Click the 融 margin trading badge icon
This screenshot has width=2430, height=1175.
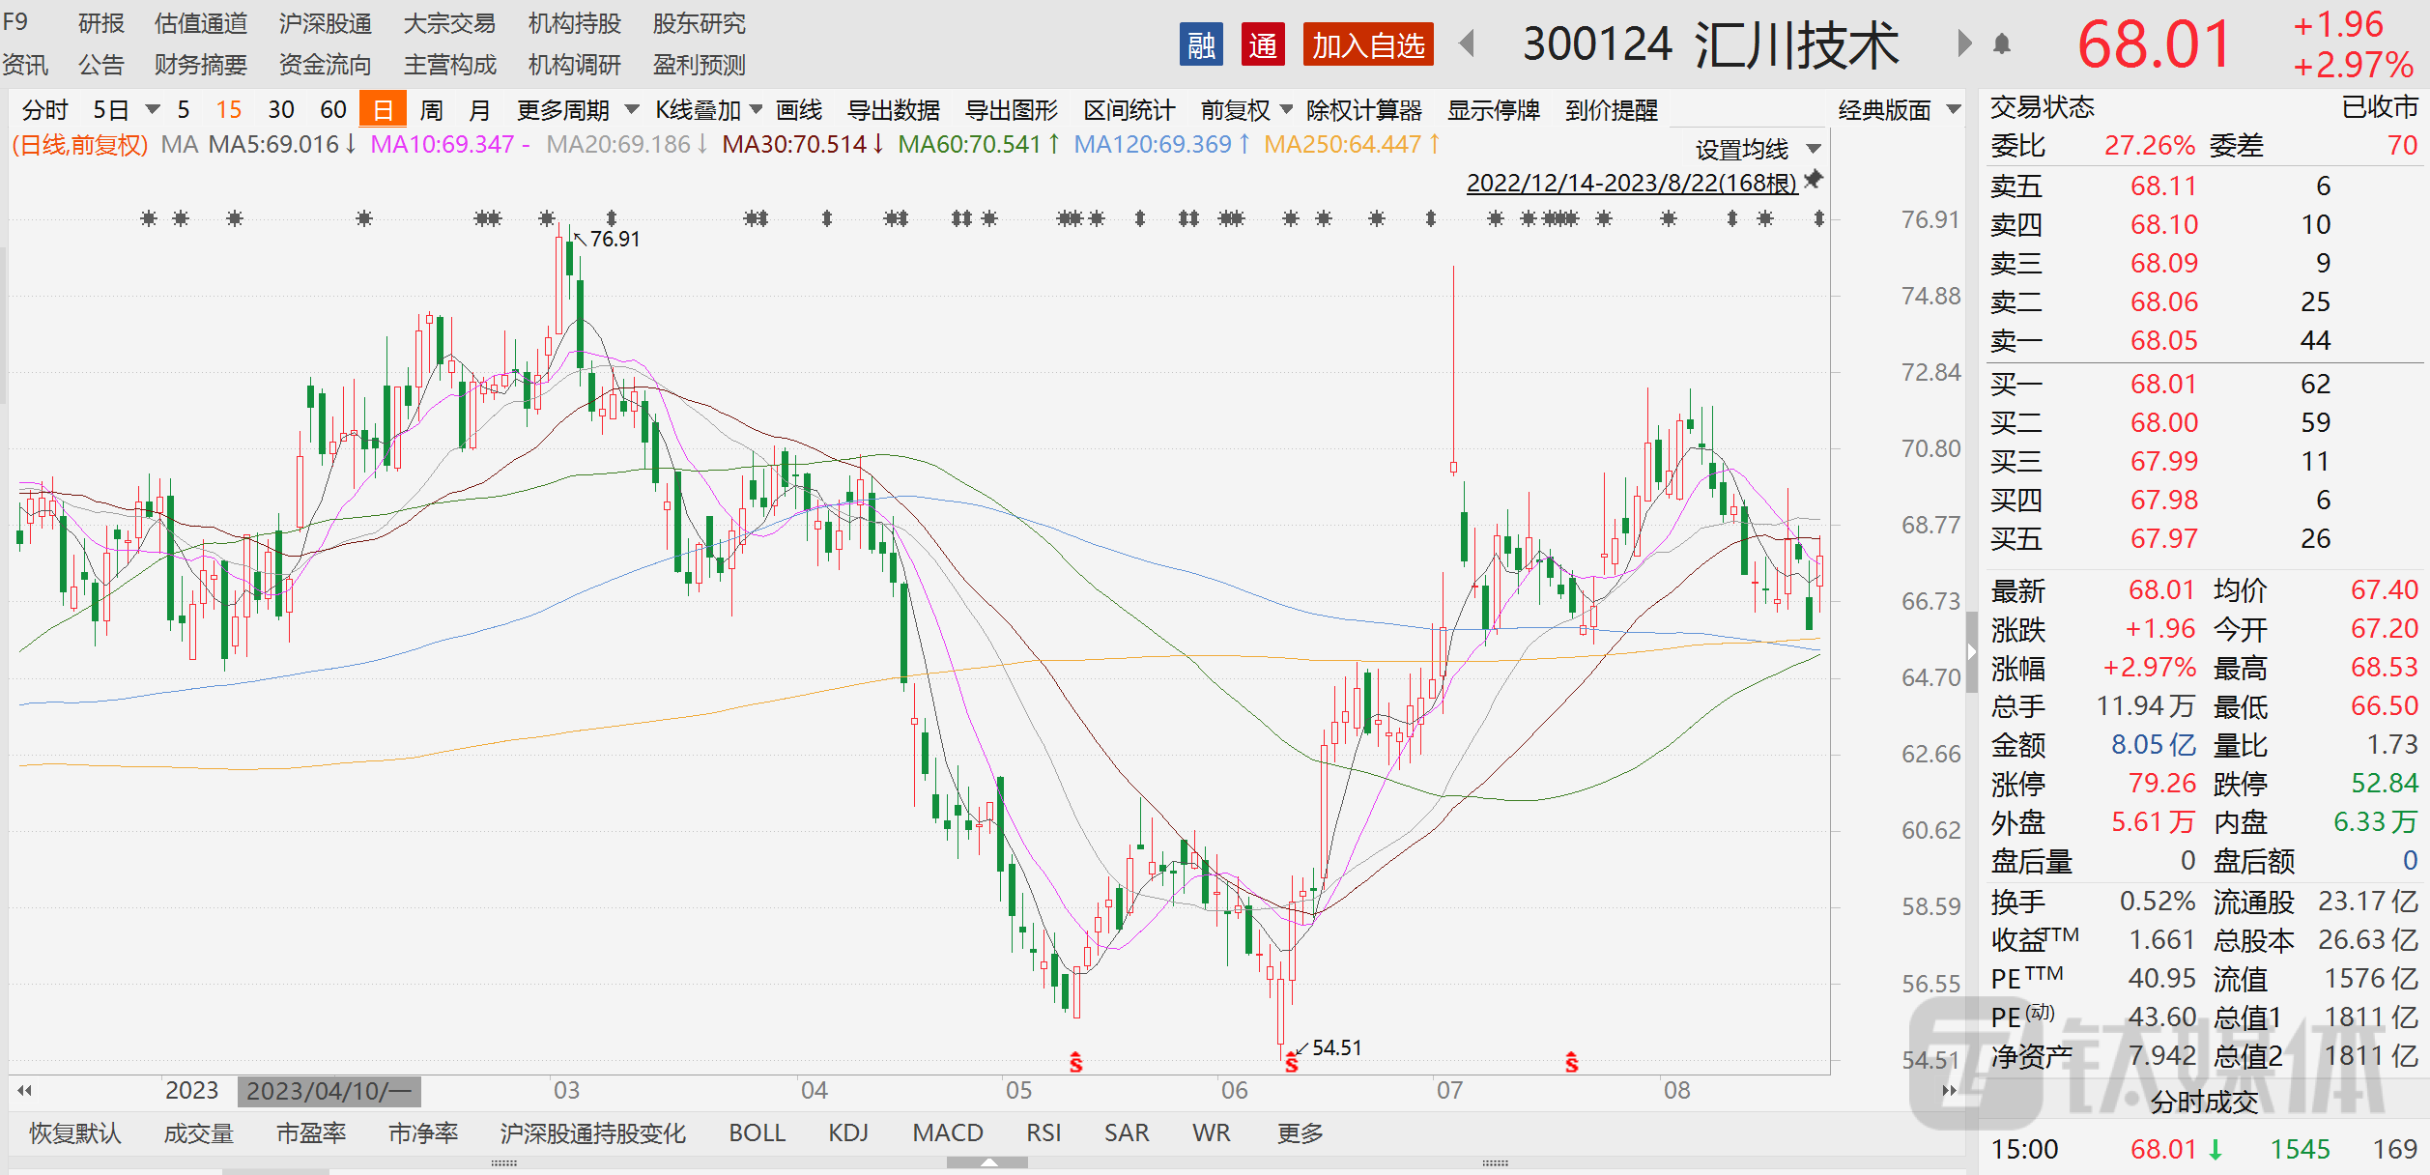pos(1201,45)
